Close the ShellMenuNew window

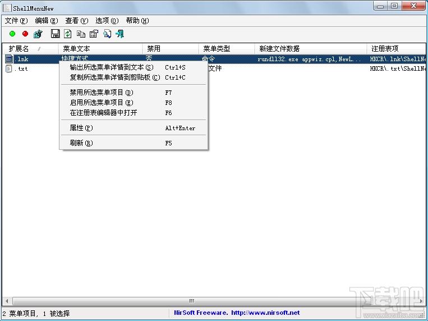413,6
